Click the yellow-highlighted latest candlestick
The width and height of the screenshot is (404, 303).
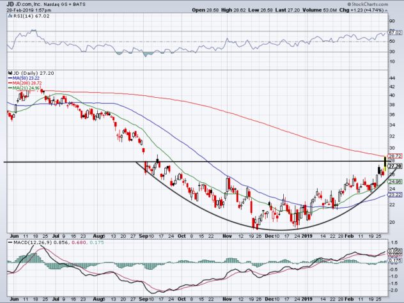pyautogui.click(x=385, y=164)
